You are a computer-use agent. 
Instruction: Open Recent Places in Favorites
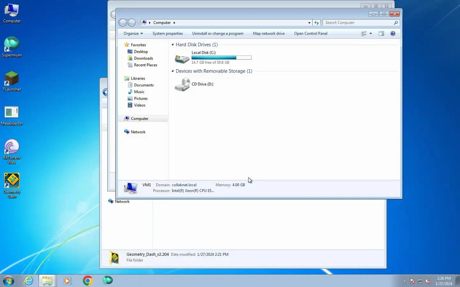click(x=145, y=65)
